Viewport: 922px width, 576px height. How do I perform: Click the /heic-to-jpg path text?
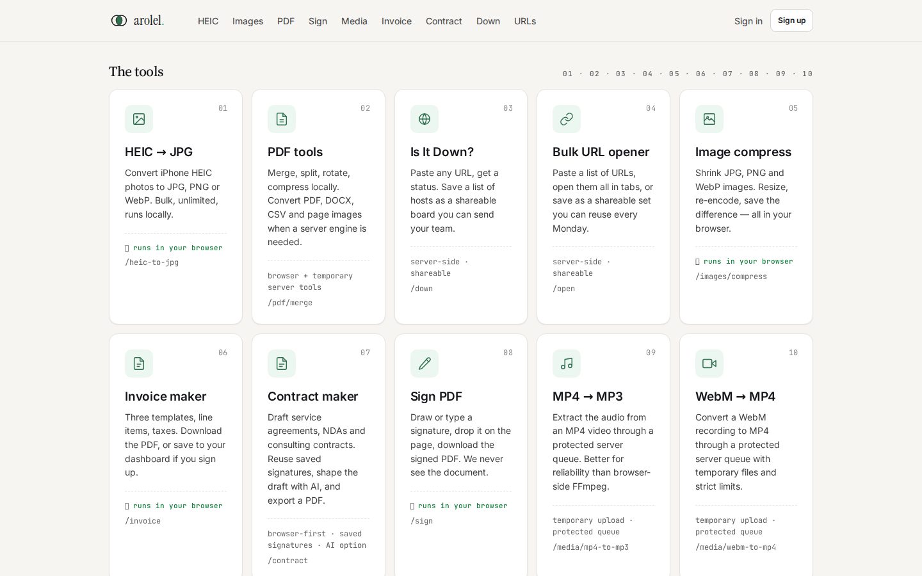pyautogui.click(x=152, y=262)
